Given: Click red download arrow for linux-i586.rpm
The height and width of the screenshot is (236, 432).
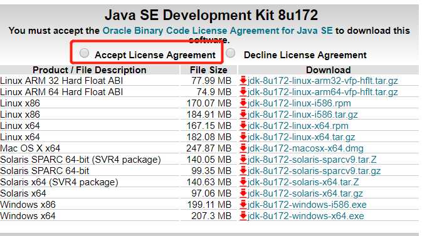Looking at the screenshot, I should (x=243, y=103).
